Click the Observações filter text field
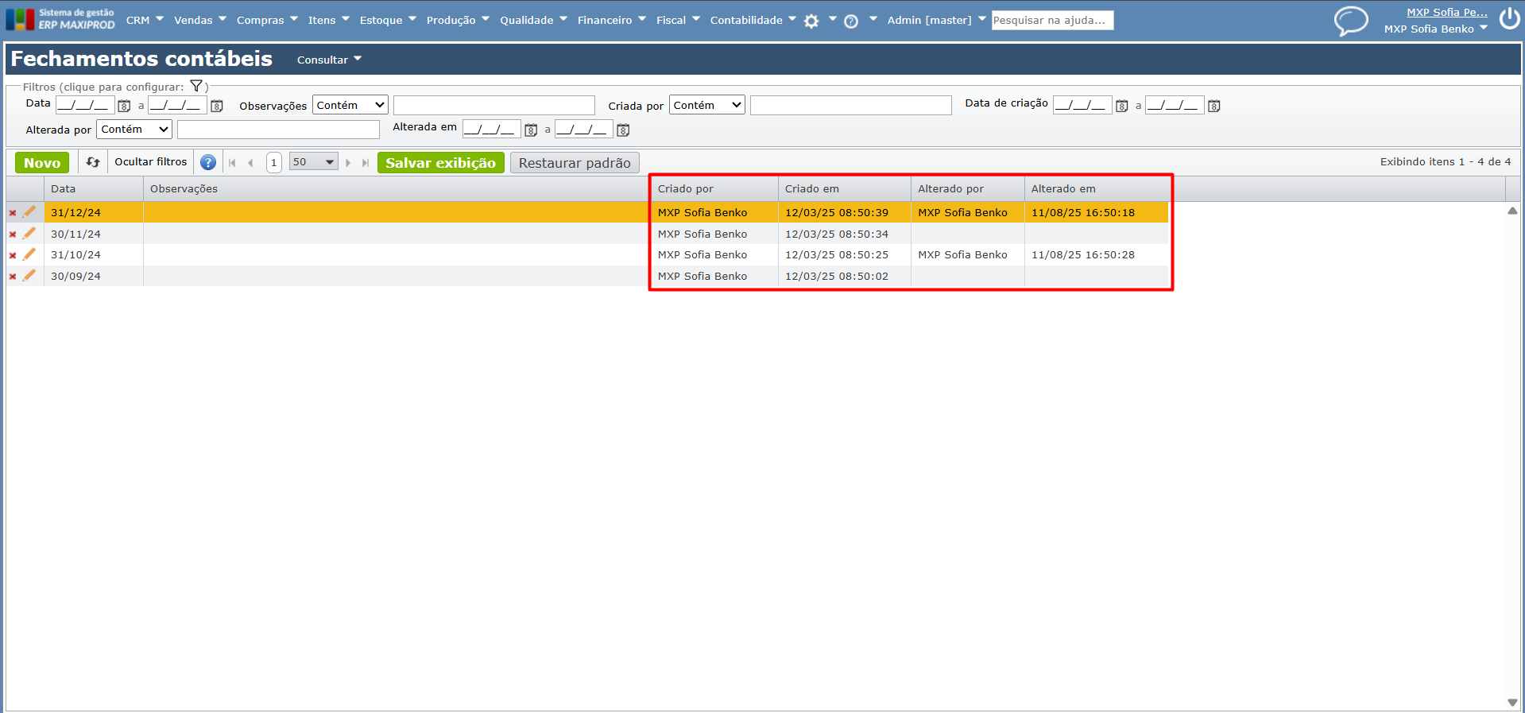 494,105
